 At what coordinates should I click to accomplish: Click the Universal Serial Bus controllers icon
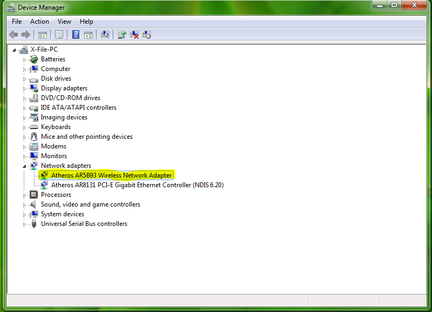34,224
